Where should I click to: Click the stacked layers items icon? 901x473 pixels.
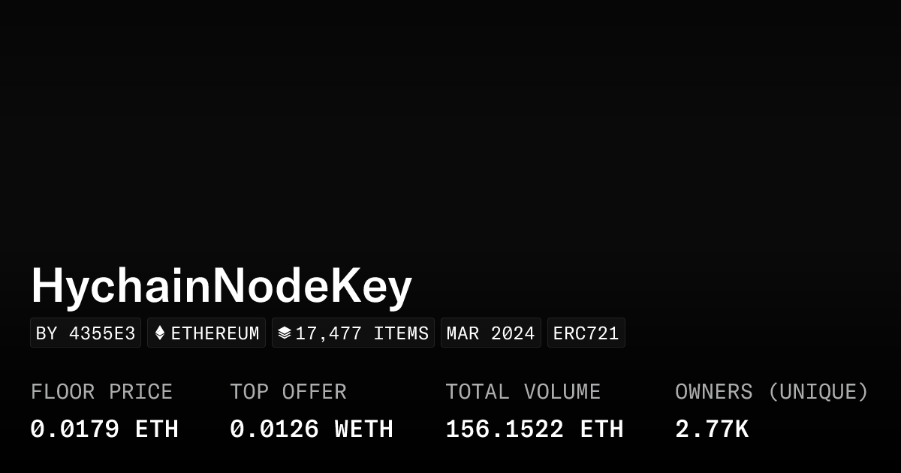(x=284, y=333)
